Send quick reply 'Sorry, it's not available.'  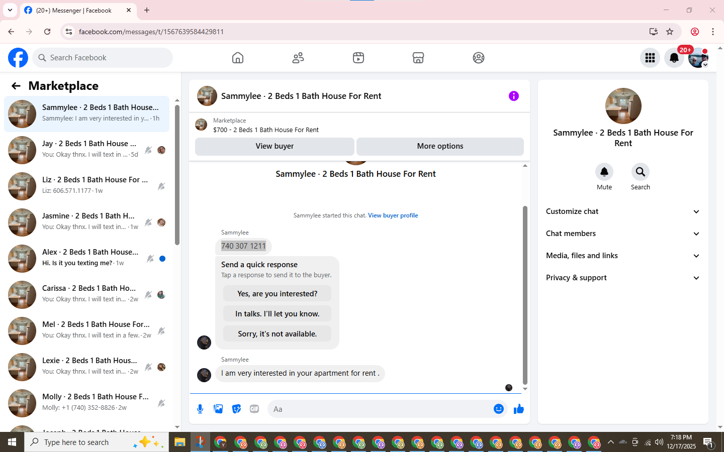277,334
